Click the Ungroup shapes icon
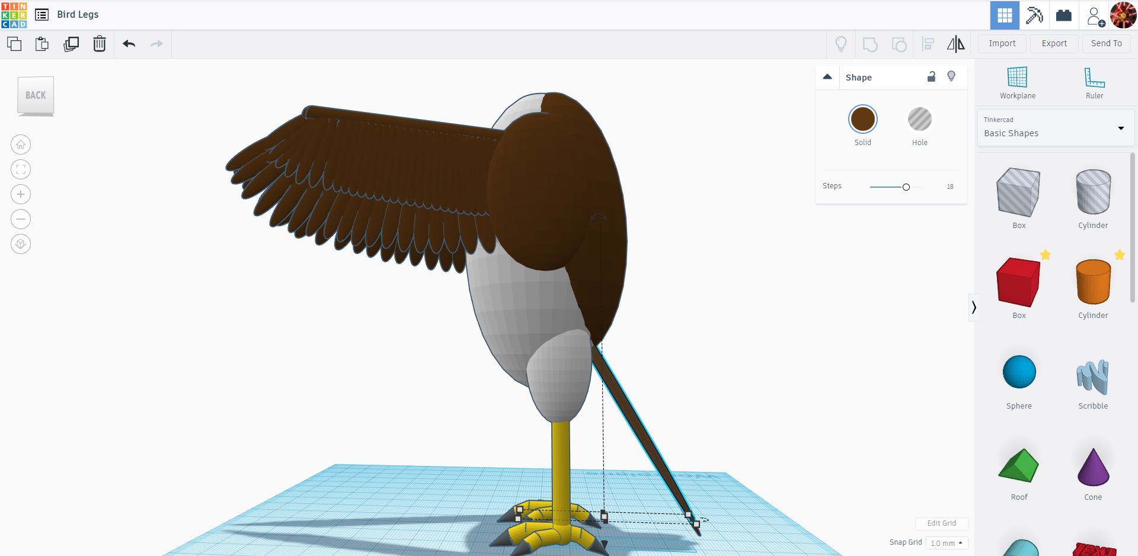This screenshot has width=1138, height=556. [899, 44]
